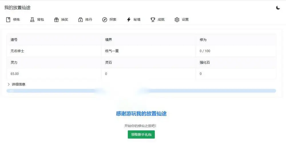
Task: Select the 65.00 spirit power value
Action: (15, 74)
